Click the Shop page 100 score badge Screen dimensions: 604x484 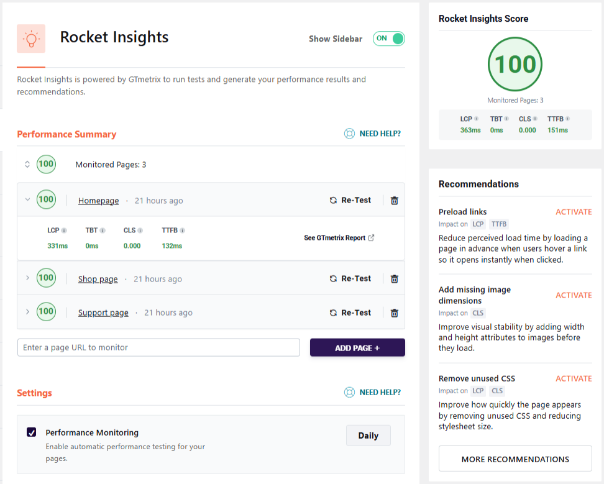coord(46,278)
